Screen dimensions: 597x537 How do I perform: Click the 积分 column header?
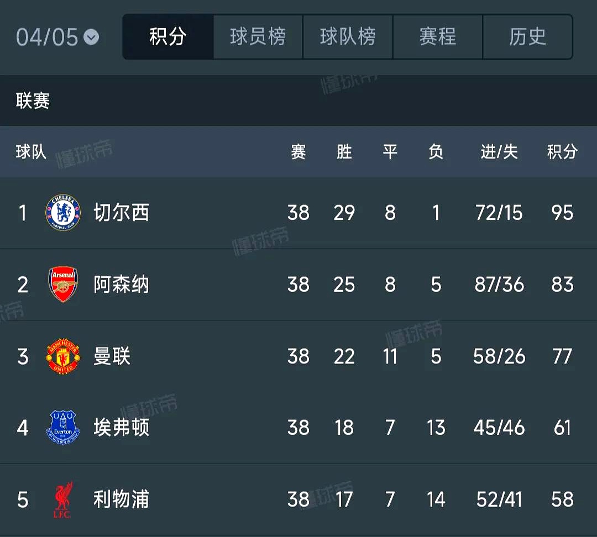coord(562,152)
